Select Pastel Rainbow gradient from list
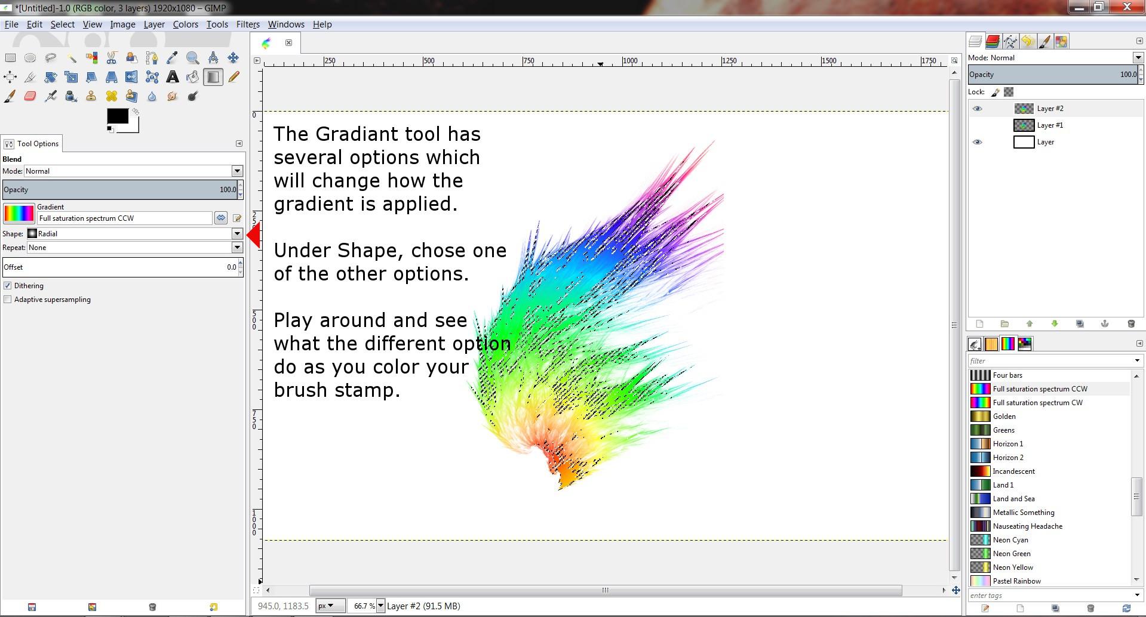The width and height of the screenshot is (1146, 617). pos(1016,581)
